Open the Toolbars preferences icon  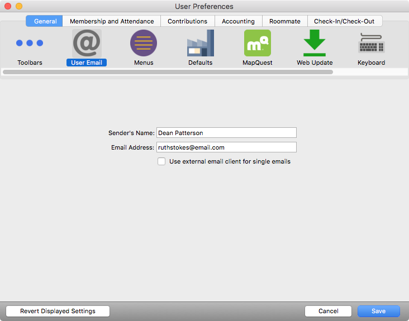(x=30, y=44)
